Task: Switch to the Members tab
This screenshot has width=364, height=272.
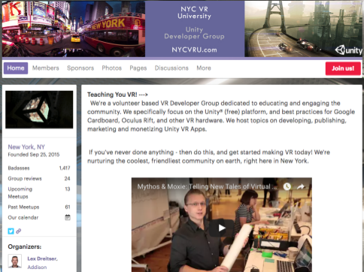Action: [46, 68]
